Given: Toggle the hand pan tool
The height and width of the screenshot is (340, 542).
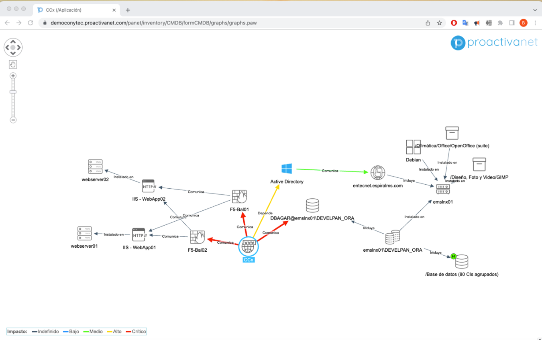Looking at the screenshot, I should pos(13,64).
